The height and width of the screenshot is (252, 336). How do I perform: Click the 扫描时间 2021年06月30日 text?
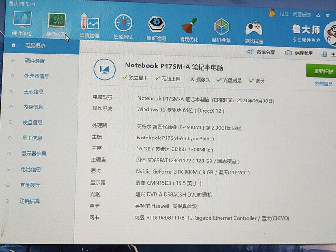pos(243,101)
